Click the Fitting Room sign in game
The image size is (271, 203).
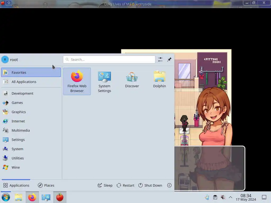click(x=213, y=61)
